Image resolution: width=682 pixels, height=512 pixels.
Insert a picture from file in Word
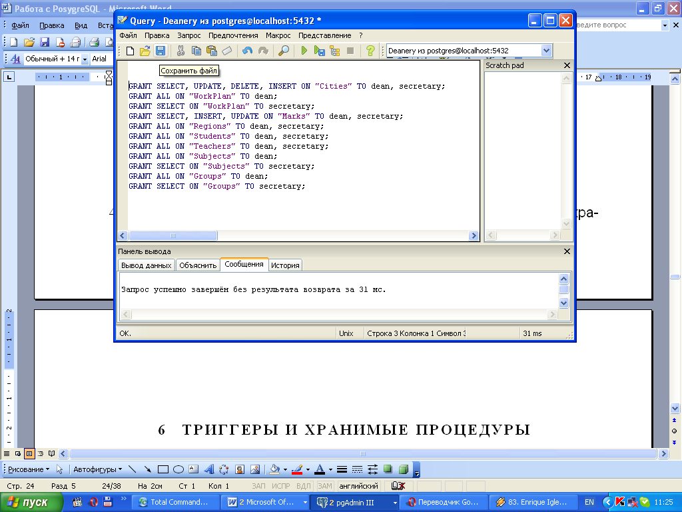pos(255,469)
